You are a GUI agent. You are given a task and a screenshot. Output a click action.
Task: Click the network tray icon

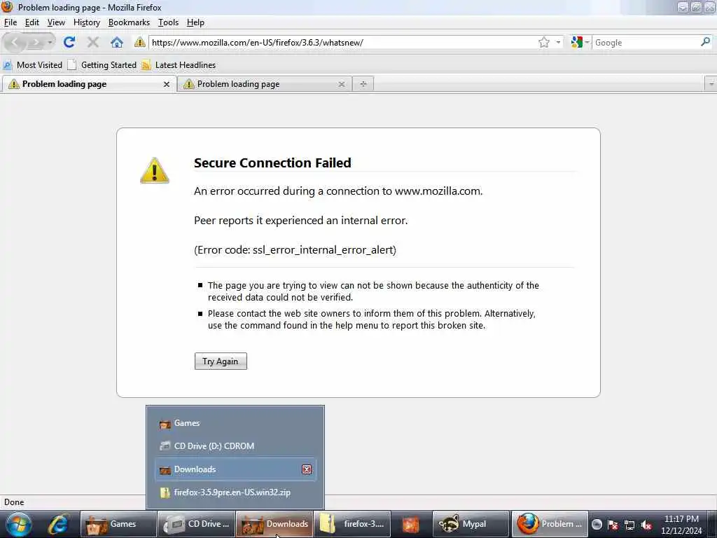[x=629, y=525]
